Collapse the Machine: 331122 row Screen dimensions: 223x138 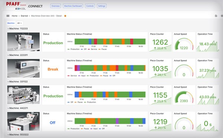coord(17,82)
